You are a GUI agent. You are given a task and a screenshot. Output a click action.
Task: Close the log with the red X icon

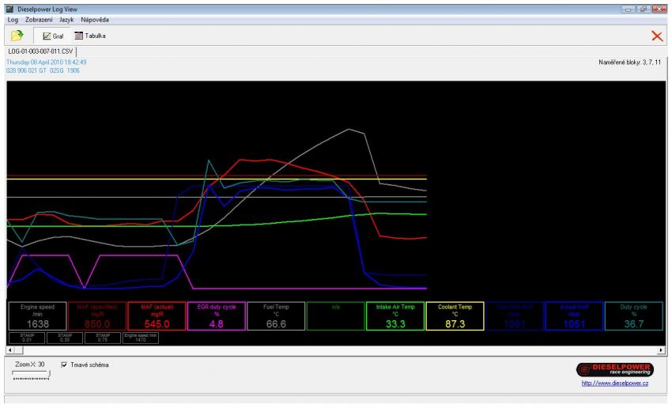pos(656,36)
